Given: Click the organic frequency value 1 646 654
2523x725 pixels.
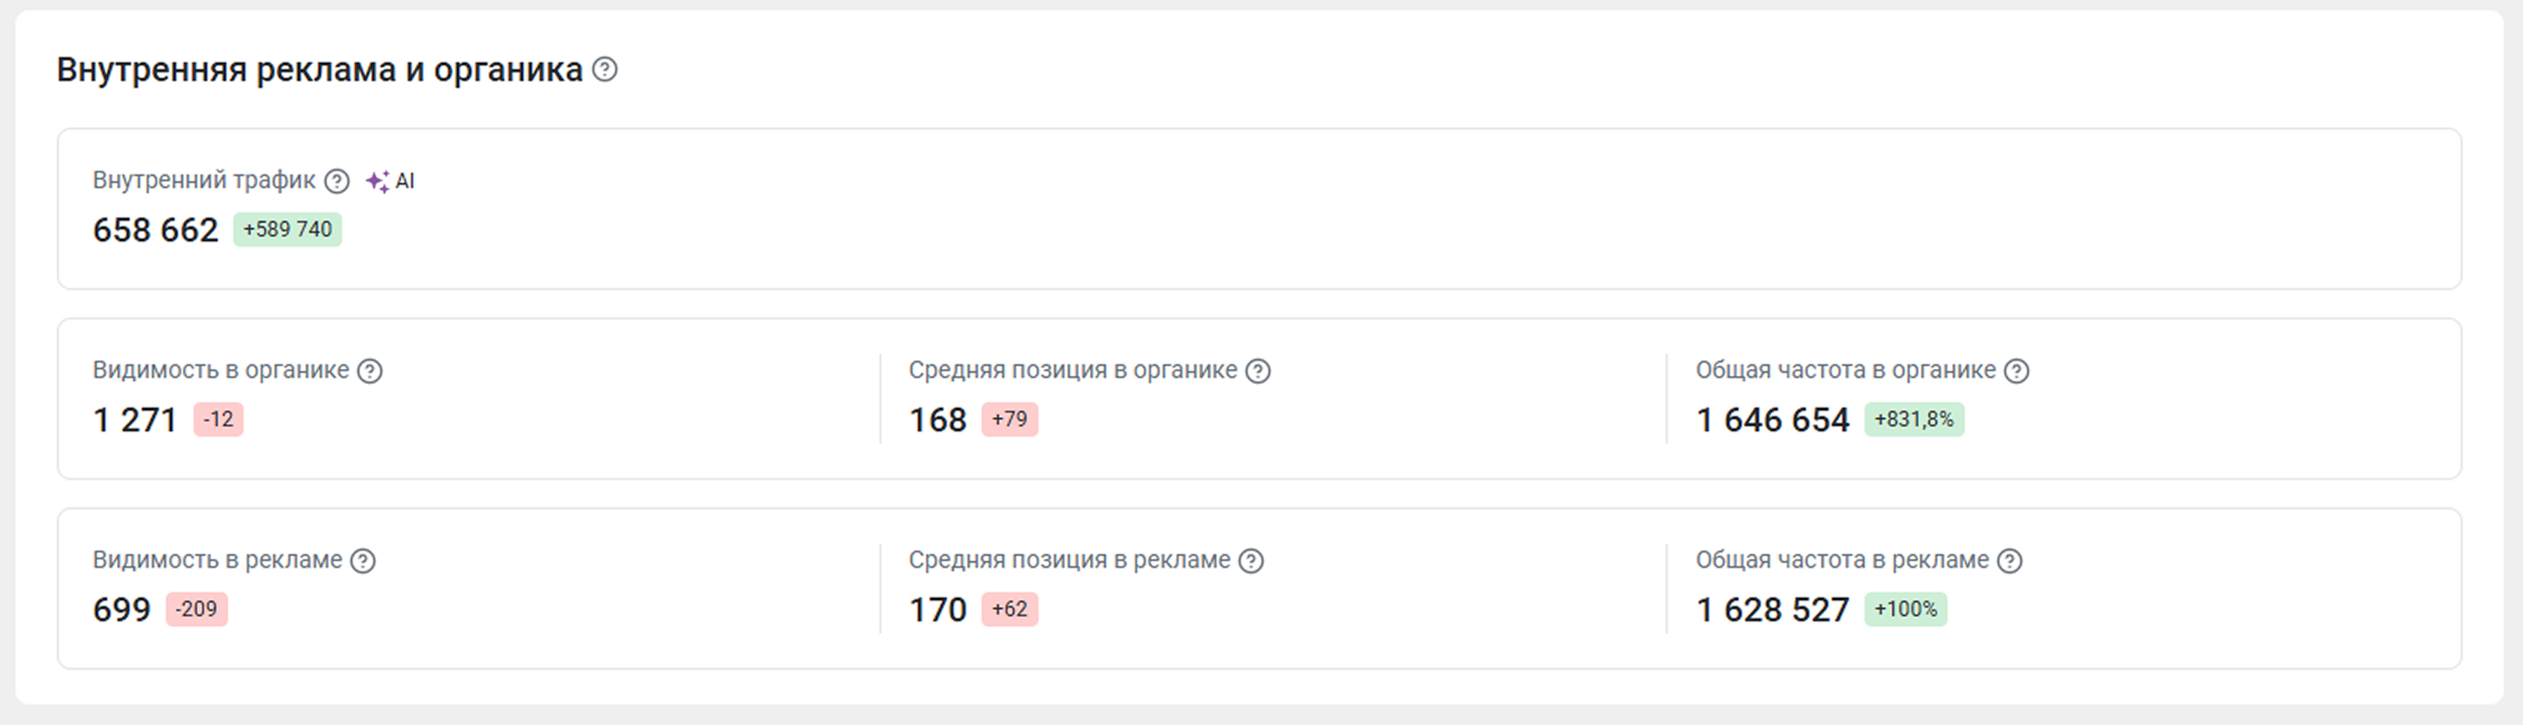Looking at the screenshot, I should pos(1773,419).
